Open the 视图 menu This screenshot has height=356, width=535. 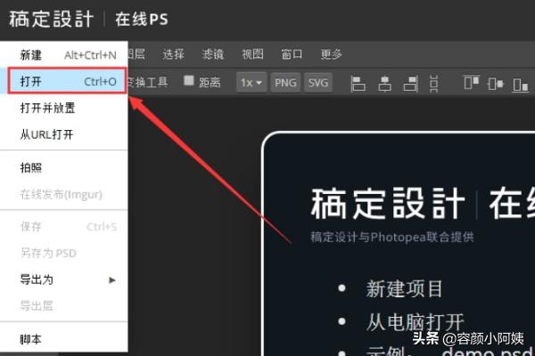(x=252, y=54)
